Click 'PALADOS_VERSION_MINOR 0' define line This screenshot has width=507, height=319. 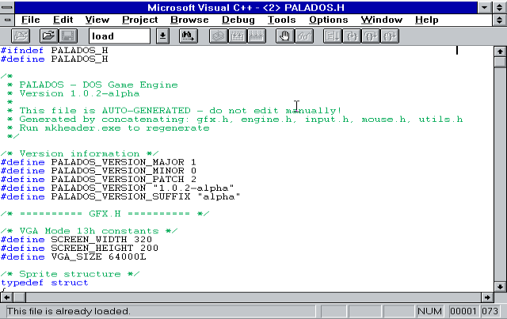pos(98,171)
